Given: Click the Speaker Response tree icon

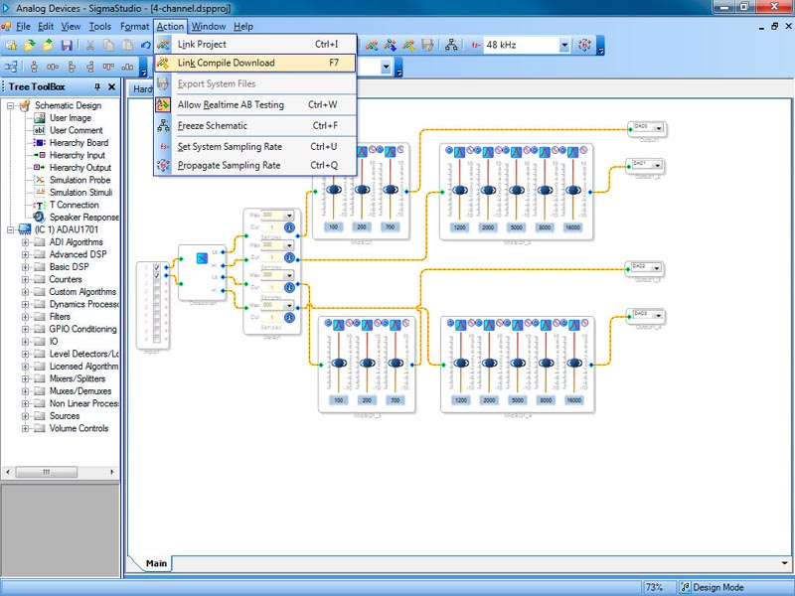Looking at the screenshot, I should [x=39, y=218].
